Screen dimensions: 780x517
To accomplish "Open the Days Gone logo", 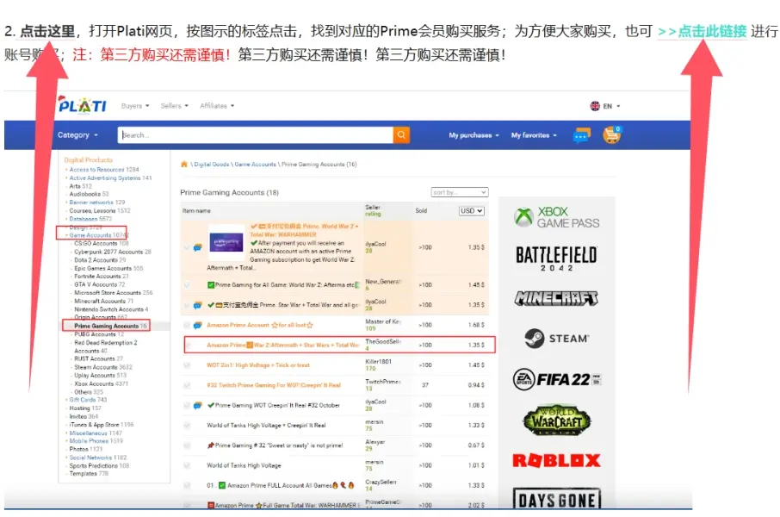I will (x=556, y=499).
